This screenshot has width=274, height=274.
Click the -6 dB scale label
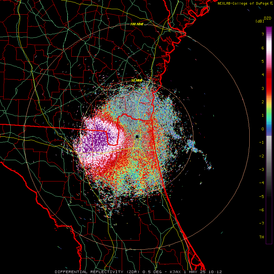[262, 210]
